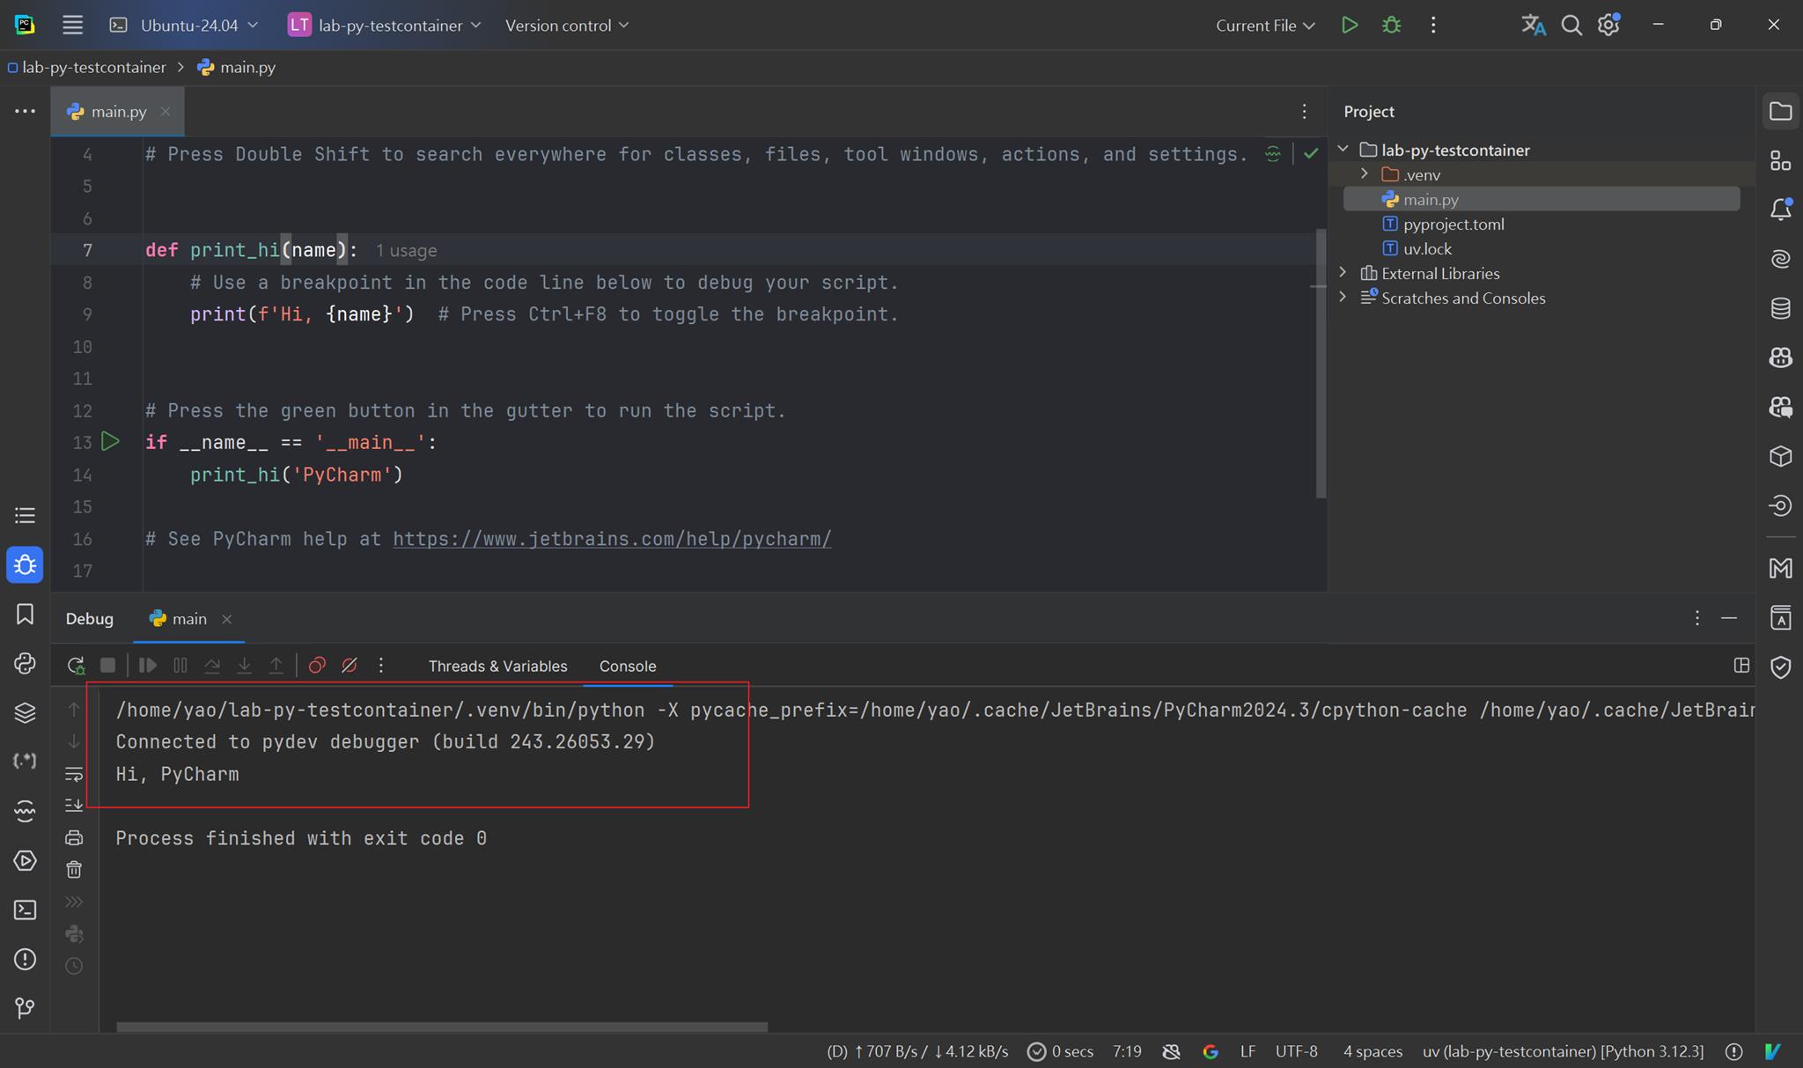Open IDE settings gear icon

(1609, 26)
